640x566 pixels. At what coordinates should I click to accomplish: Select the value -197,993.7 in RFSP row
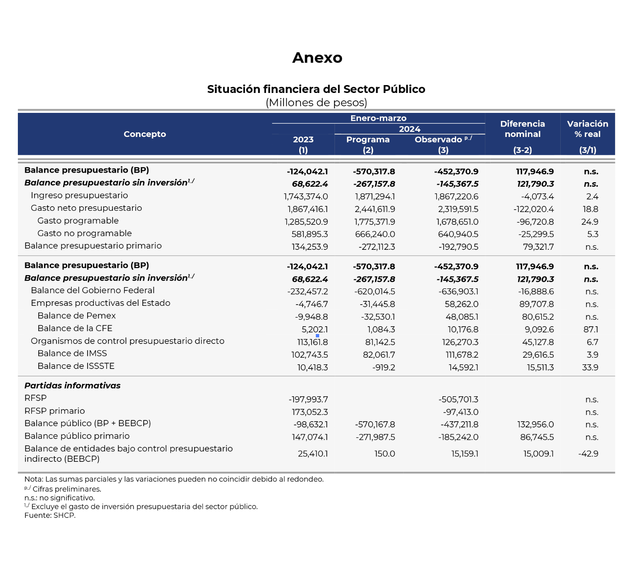(x=308, y=400)
